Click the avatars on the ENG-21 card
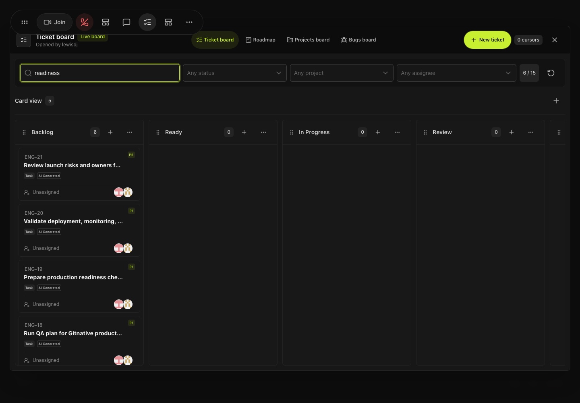580x403 pixels. (x=123, y=192)
